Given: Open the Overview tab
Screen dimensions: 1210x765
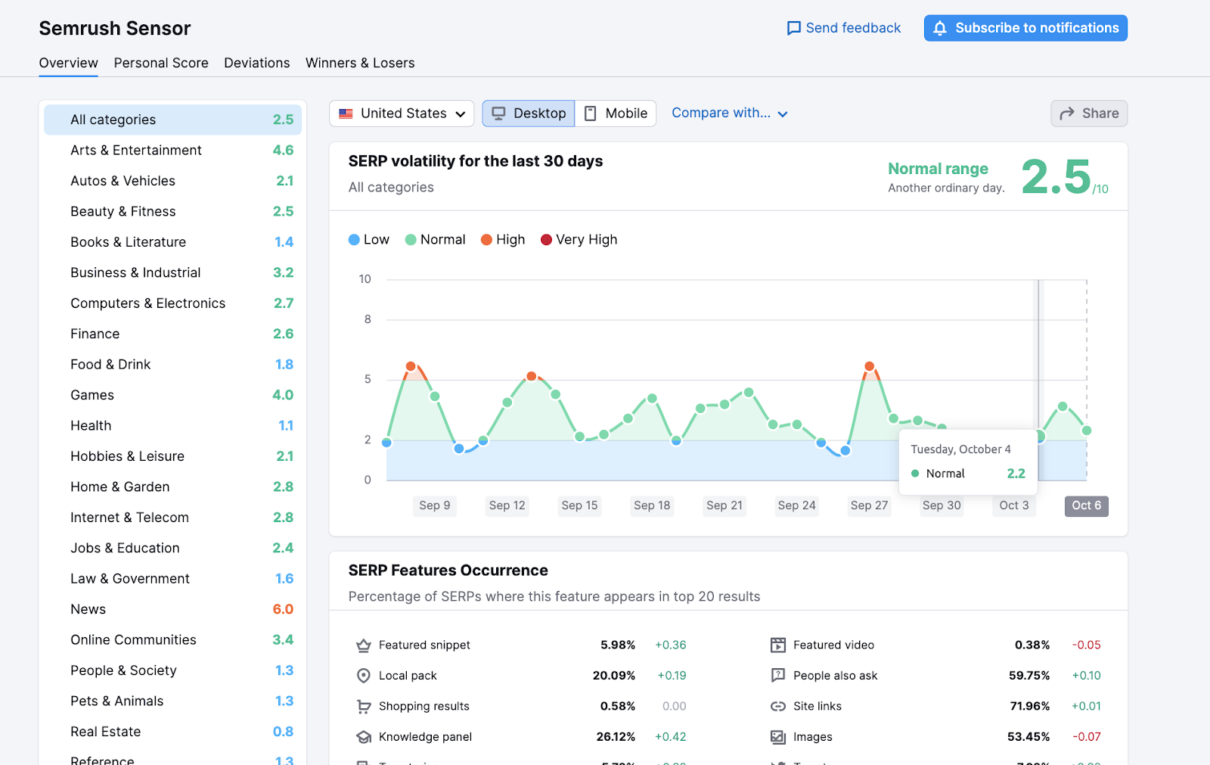Looking at the screenshot, I should (x=69, y=63).
